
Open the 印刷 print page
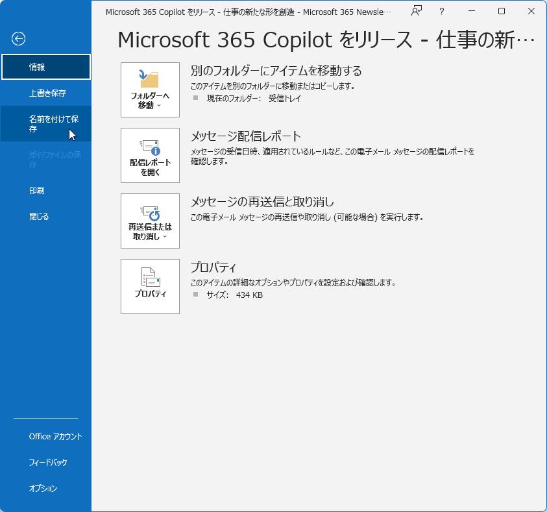pyautogui.click(x=45, y=190)
